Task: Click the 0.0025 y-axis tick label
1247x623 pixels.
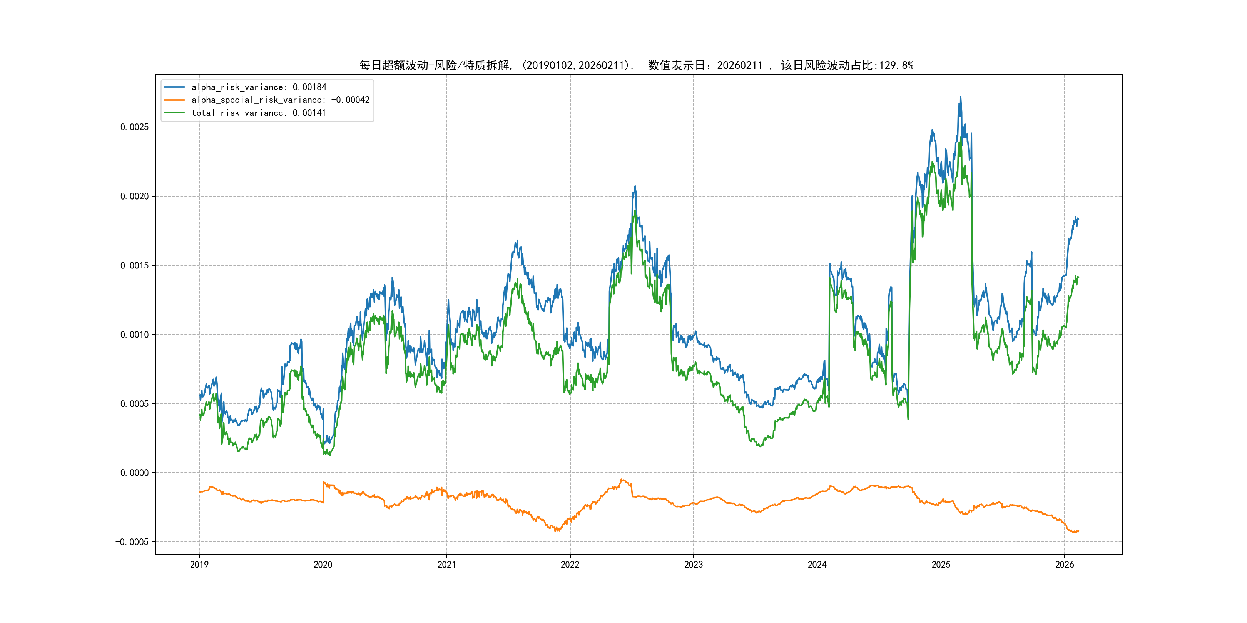Action: click(134, 127)
